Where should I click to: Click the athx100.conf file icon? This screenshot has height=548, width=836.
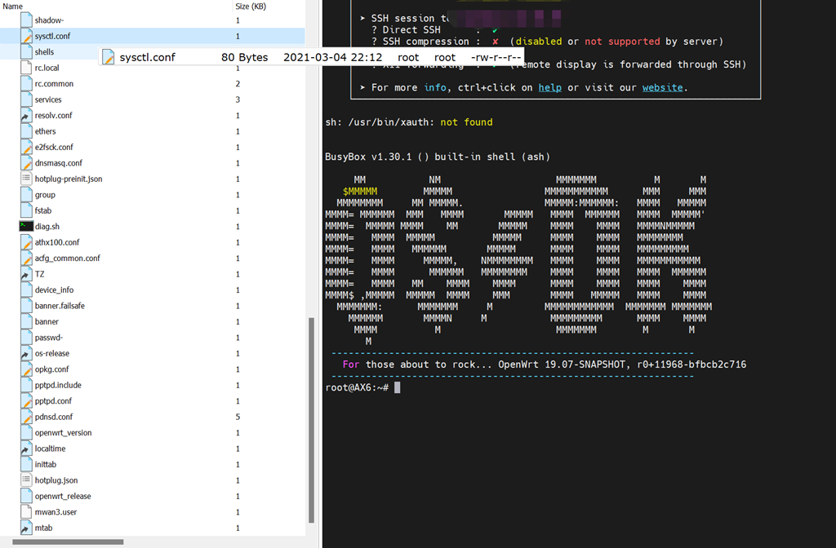click(26, 242)
